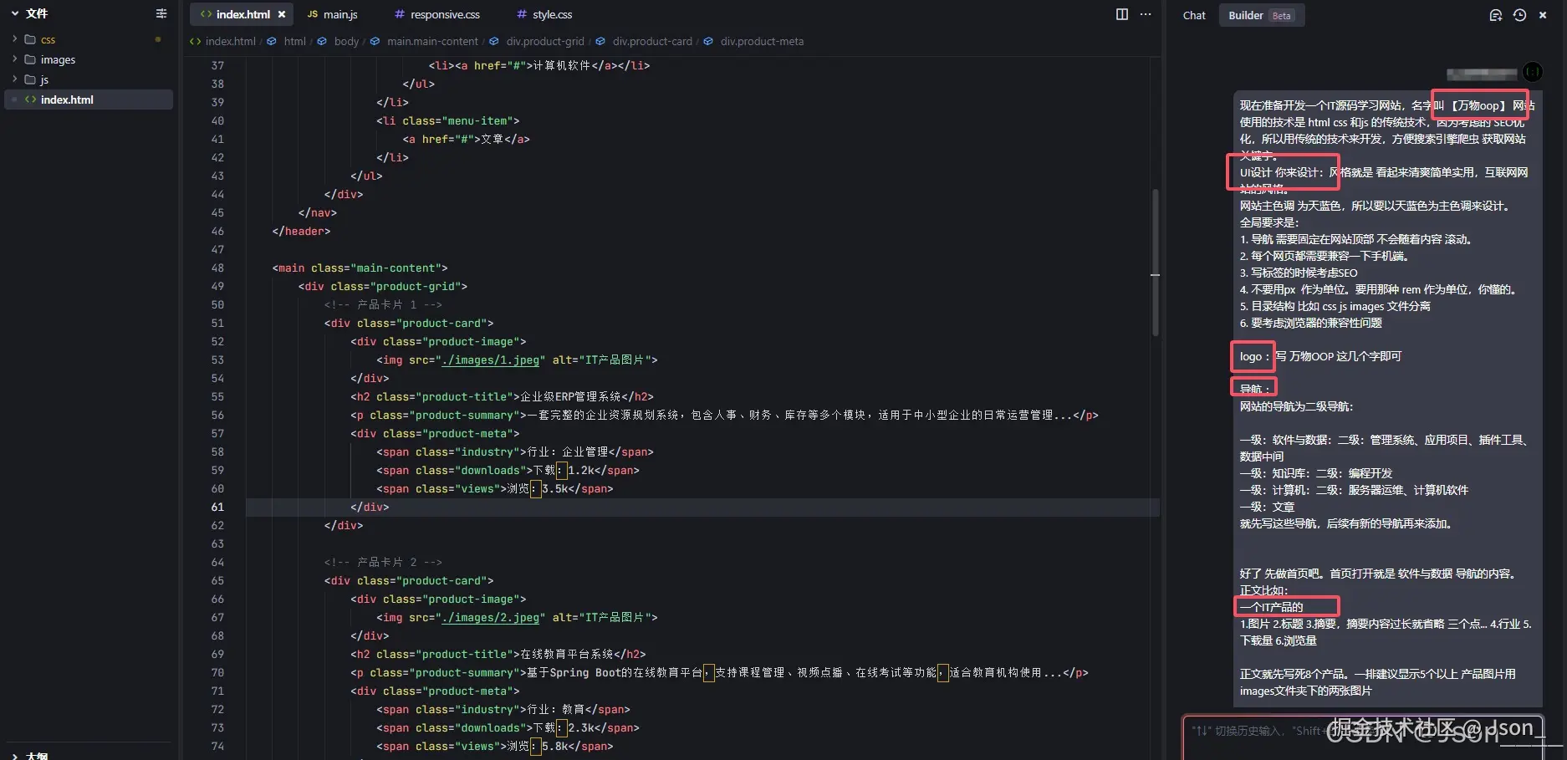Image resolution: width=1567 pixels, height=760 pixels.
Task: Switch to the index.html editor tab
Action: coord(242,14)
